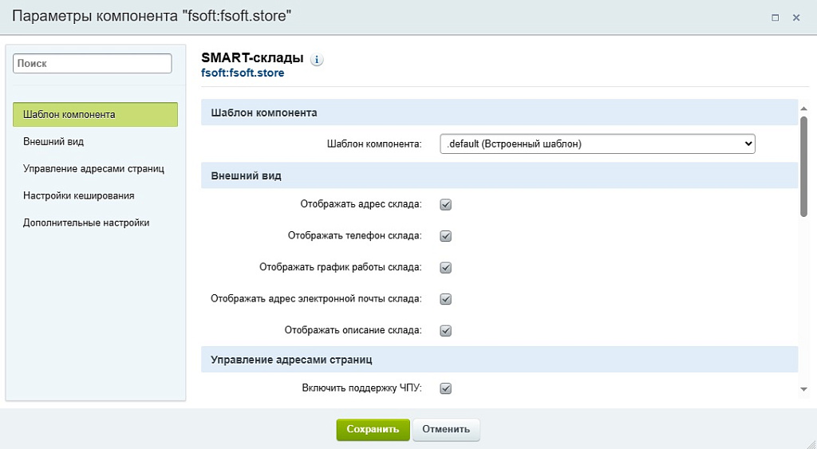Click the info icon next to SMART-склады

click(317, 60)
